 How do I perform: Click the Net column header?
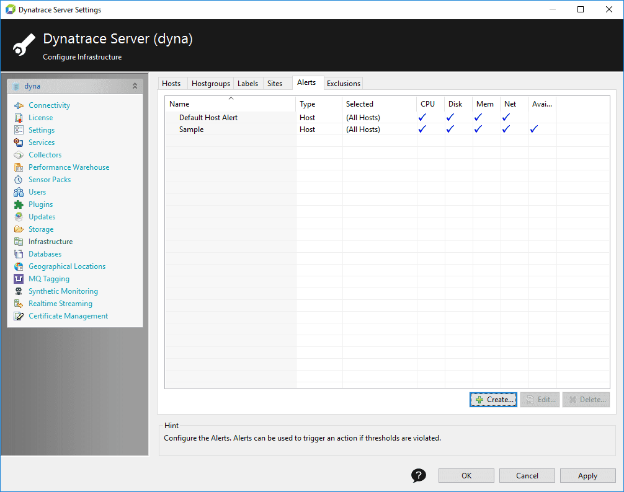pyautogui.click(x=514, y=103)
